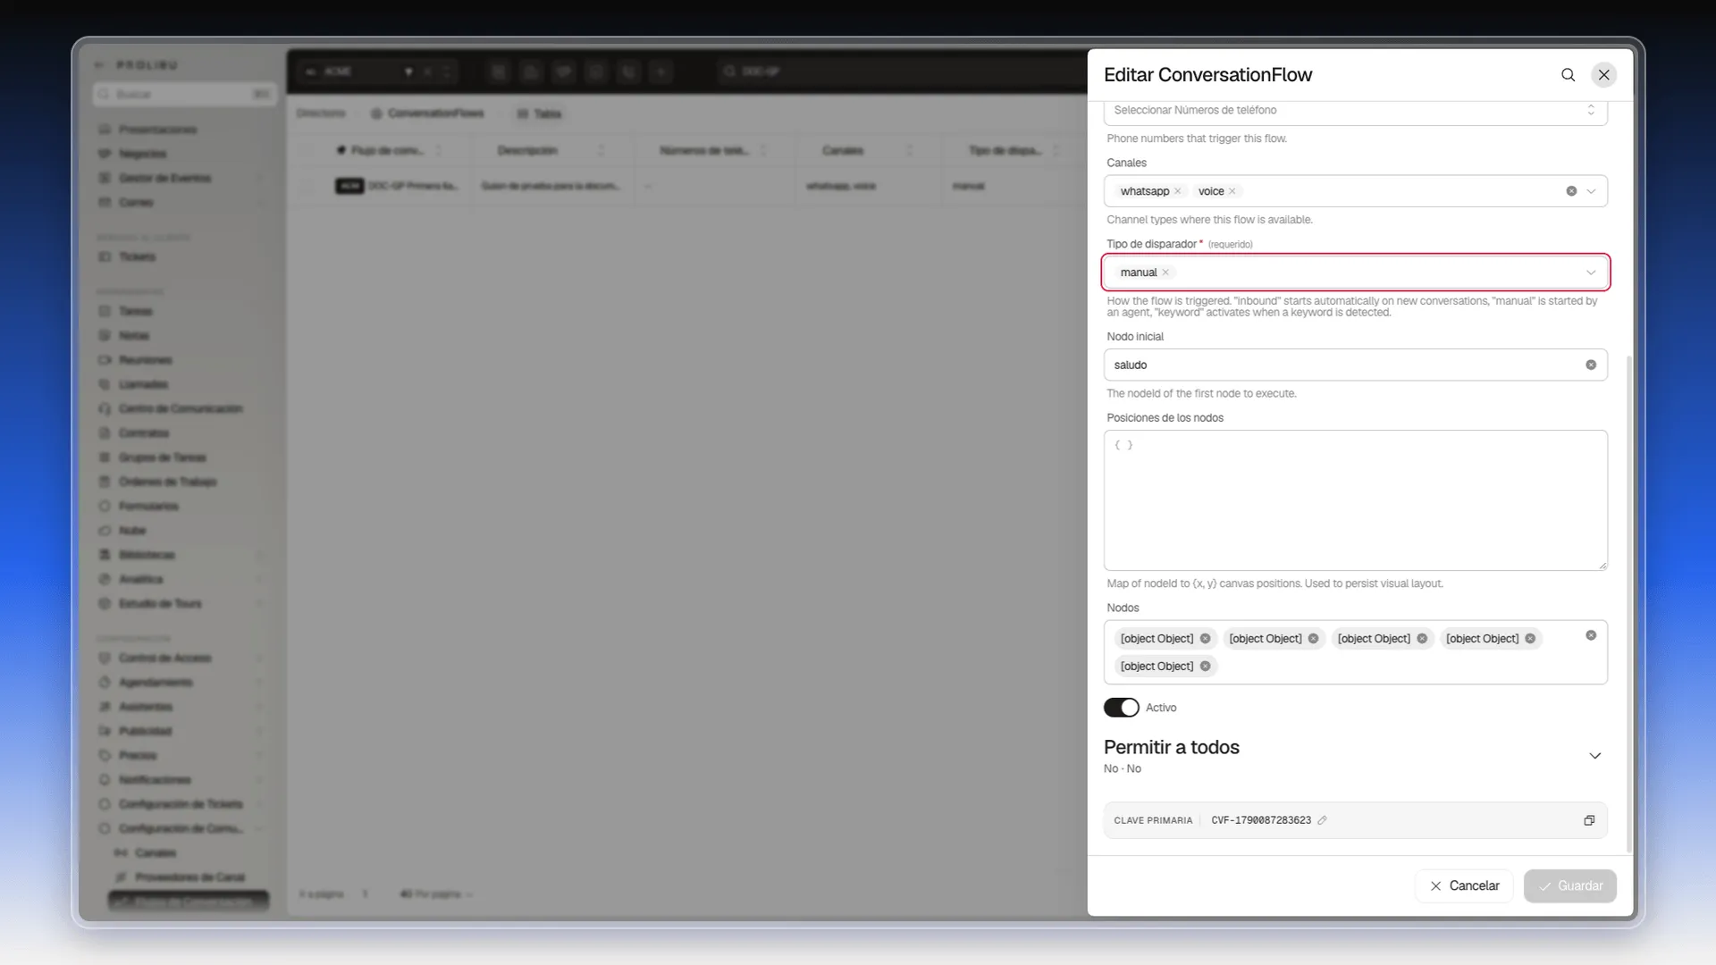Open search in the Editar ConversationFlow panel

[x=1568, y=75]
